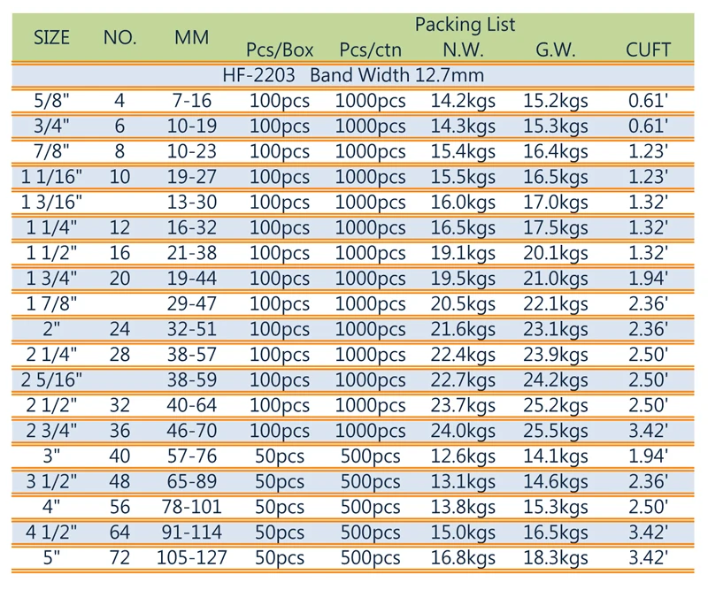
Task: Click the 7-16 MM range cell
Action: 192,101
